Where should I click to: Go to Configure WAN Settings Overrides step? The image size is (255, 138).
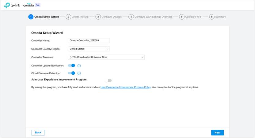point(153,17)
